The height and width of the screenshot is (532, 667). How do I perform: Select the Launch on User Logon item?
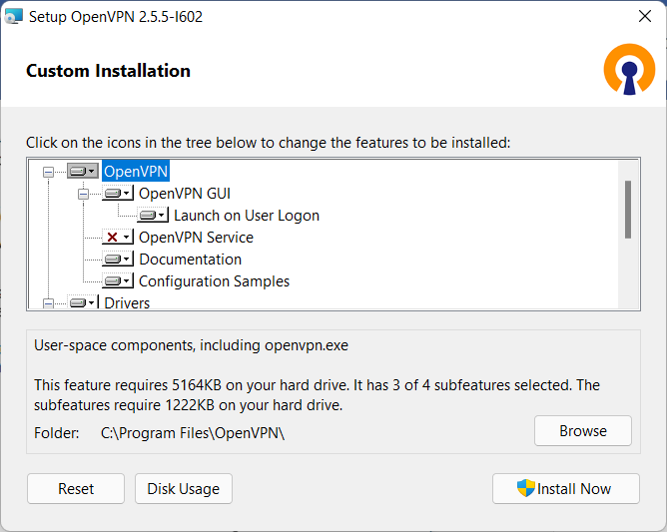(246, 216)
